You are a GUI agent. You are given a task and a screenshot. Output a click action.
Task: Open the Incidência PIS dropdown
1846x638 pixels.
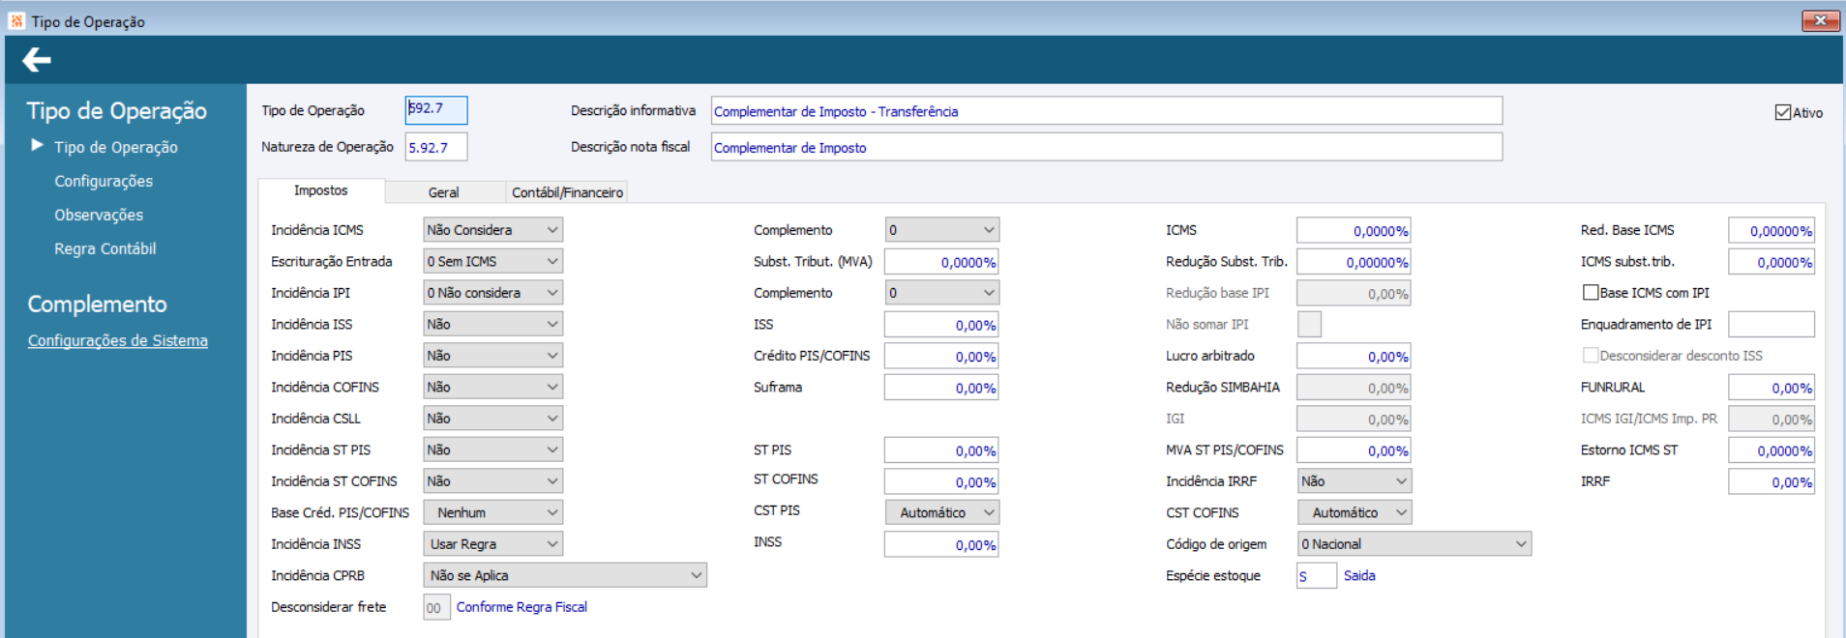click(x=493, y=356)
